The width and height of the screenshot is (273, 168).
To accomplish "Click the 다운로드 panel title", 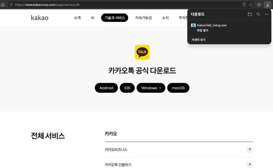I will coord(198,14).
